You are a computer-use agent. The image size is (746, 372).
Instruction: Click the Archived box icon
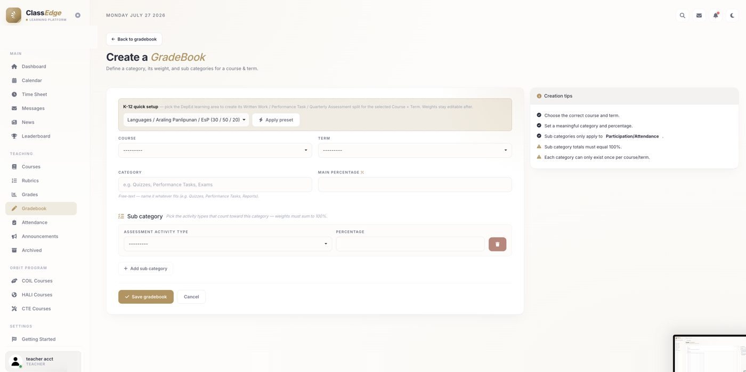click(x=14, y=250)
